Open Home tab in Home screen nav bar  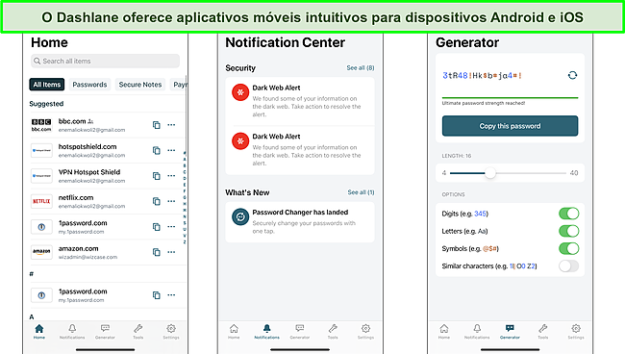[x=39, y=332]
